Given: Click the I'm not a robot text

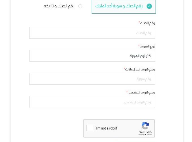Looking at the screenshot, I should [106, 128].
